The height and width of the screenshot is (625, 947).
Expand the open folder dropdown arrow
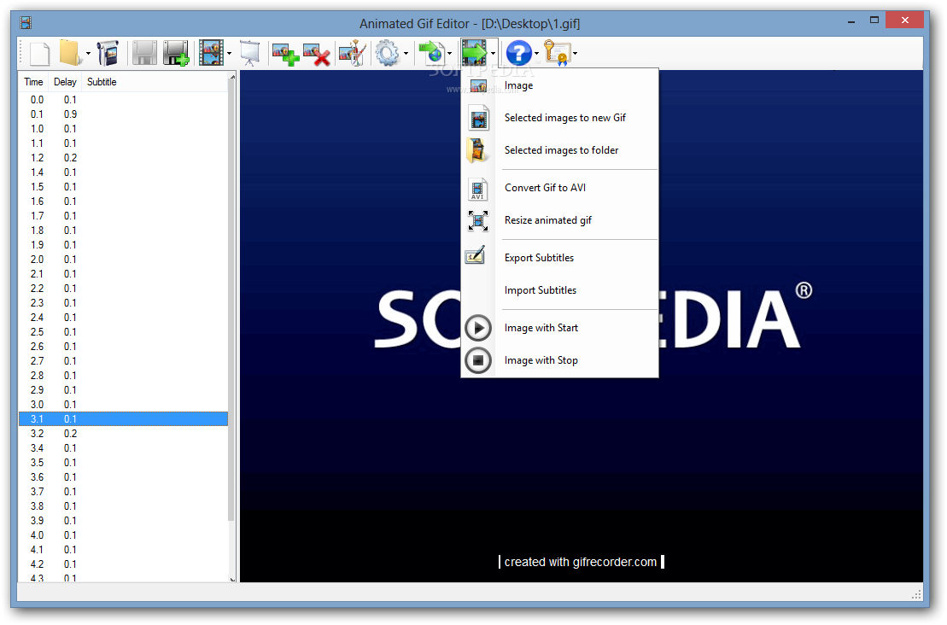tap(88, 53)
